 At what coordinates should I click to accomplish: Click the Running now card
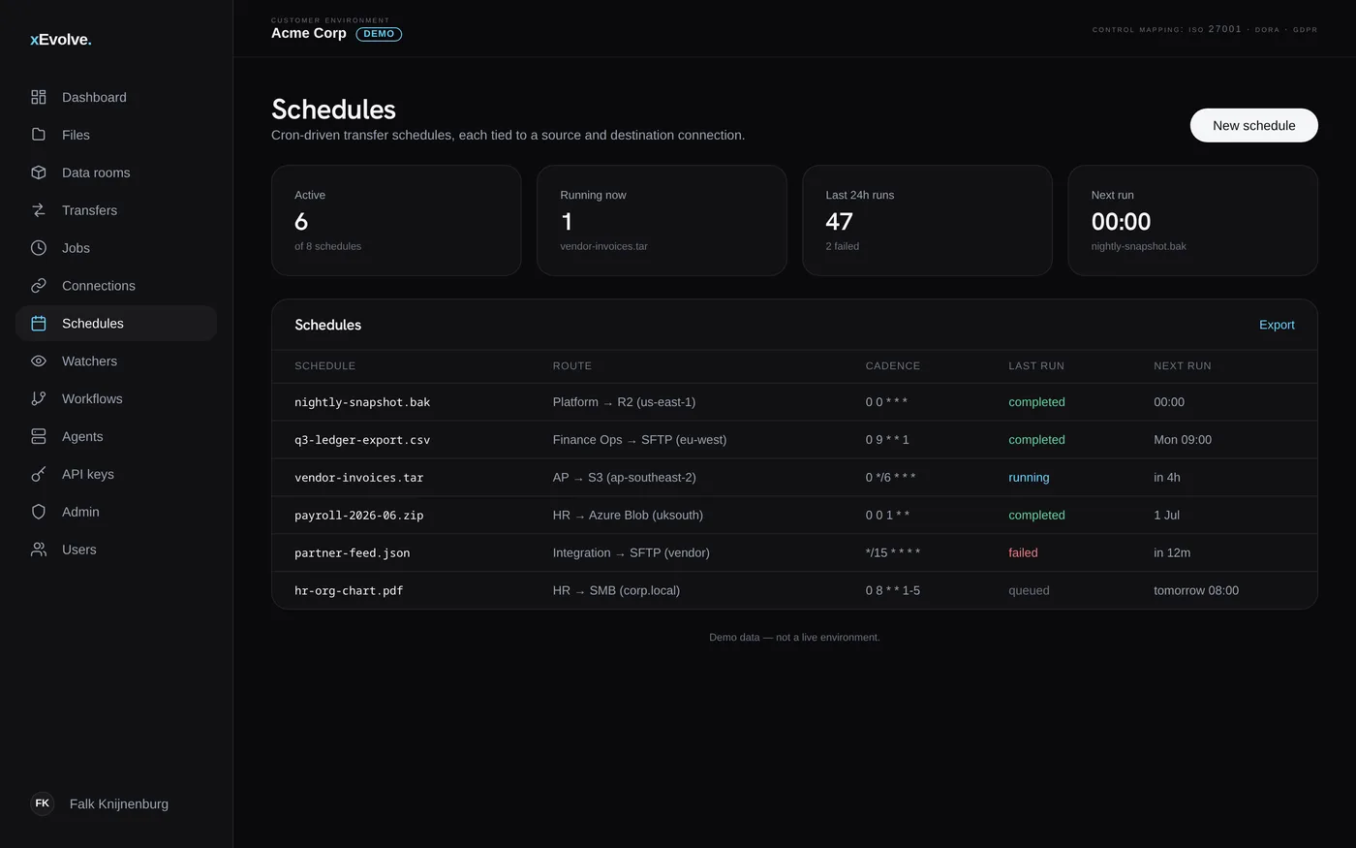[662, 220]
